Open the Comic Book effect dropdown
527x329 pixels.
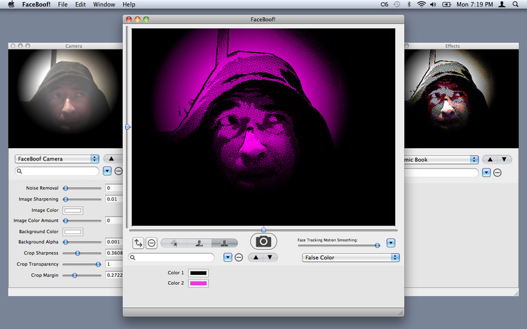[x=440, y=159]
